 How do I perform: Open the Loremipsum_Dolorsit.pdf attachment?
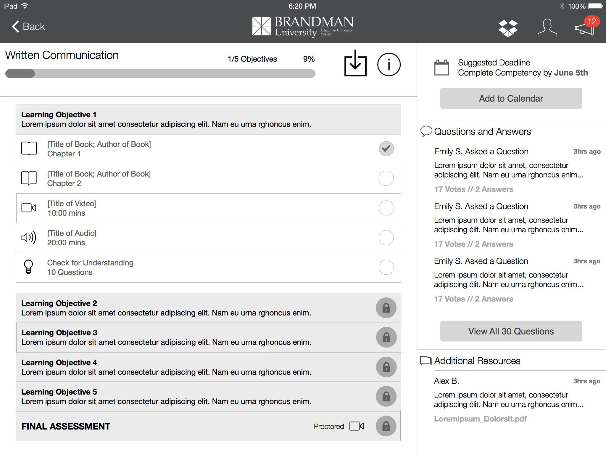click(480, 419)
